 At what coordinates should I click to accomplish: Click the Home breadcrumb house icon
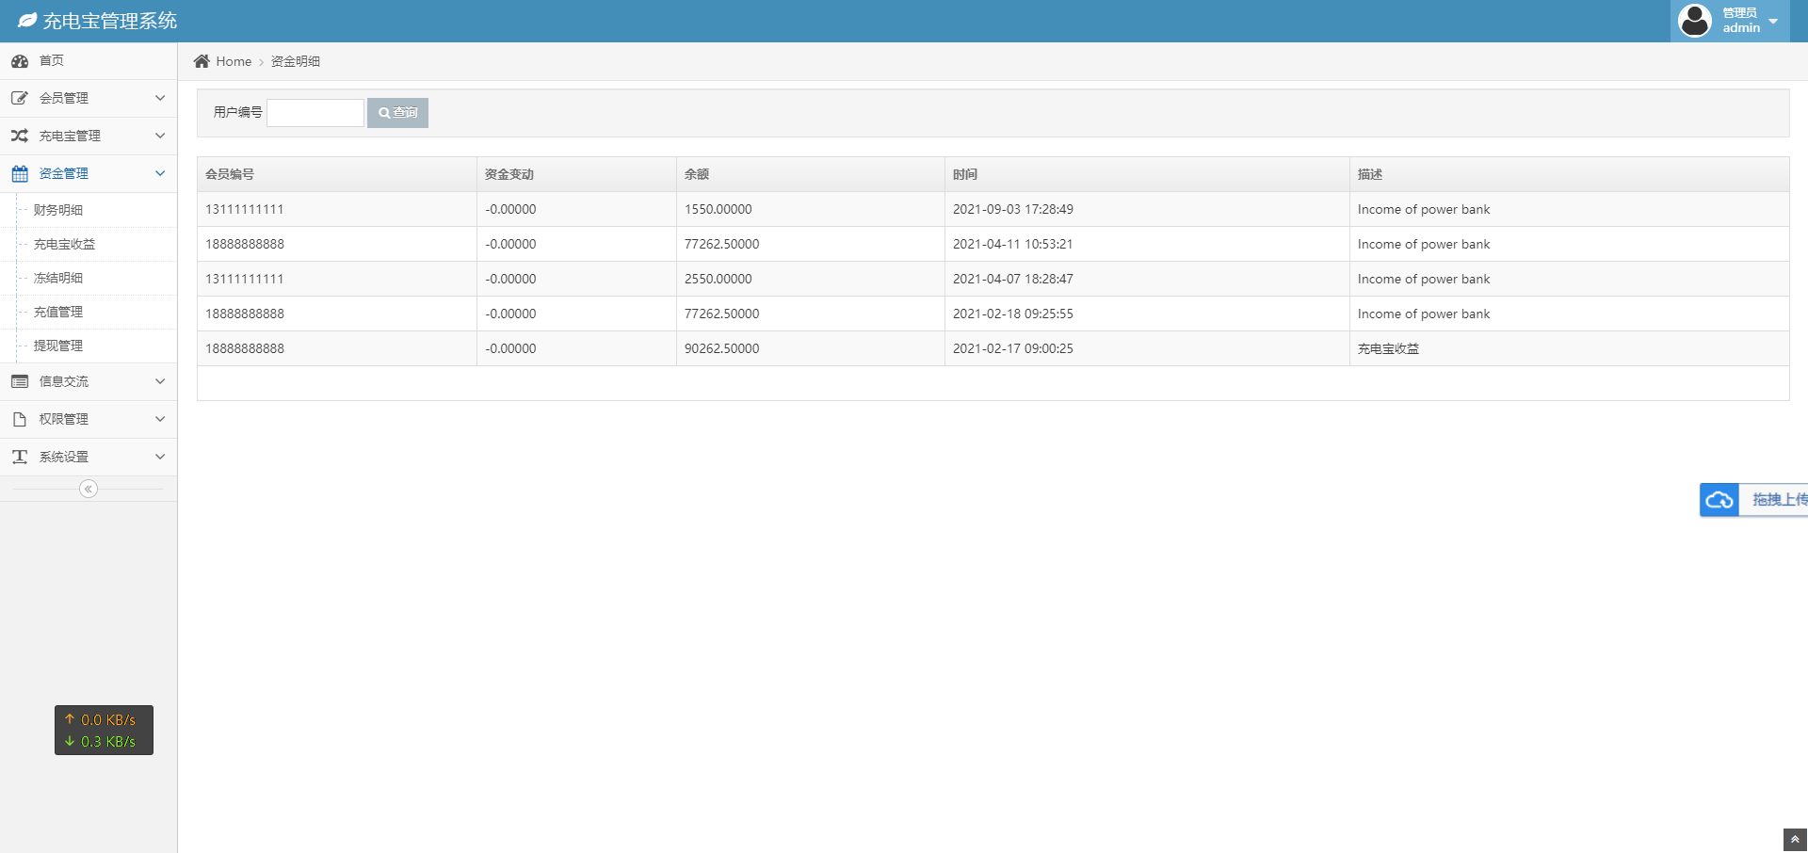click(202, 61)
